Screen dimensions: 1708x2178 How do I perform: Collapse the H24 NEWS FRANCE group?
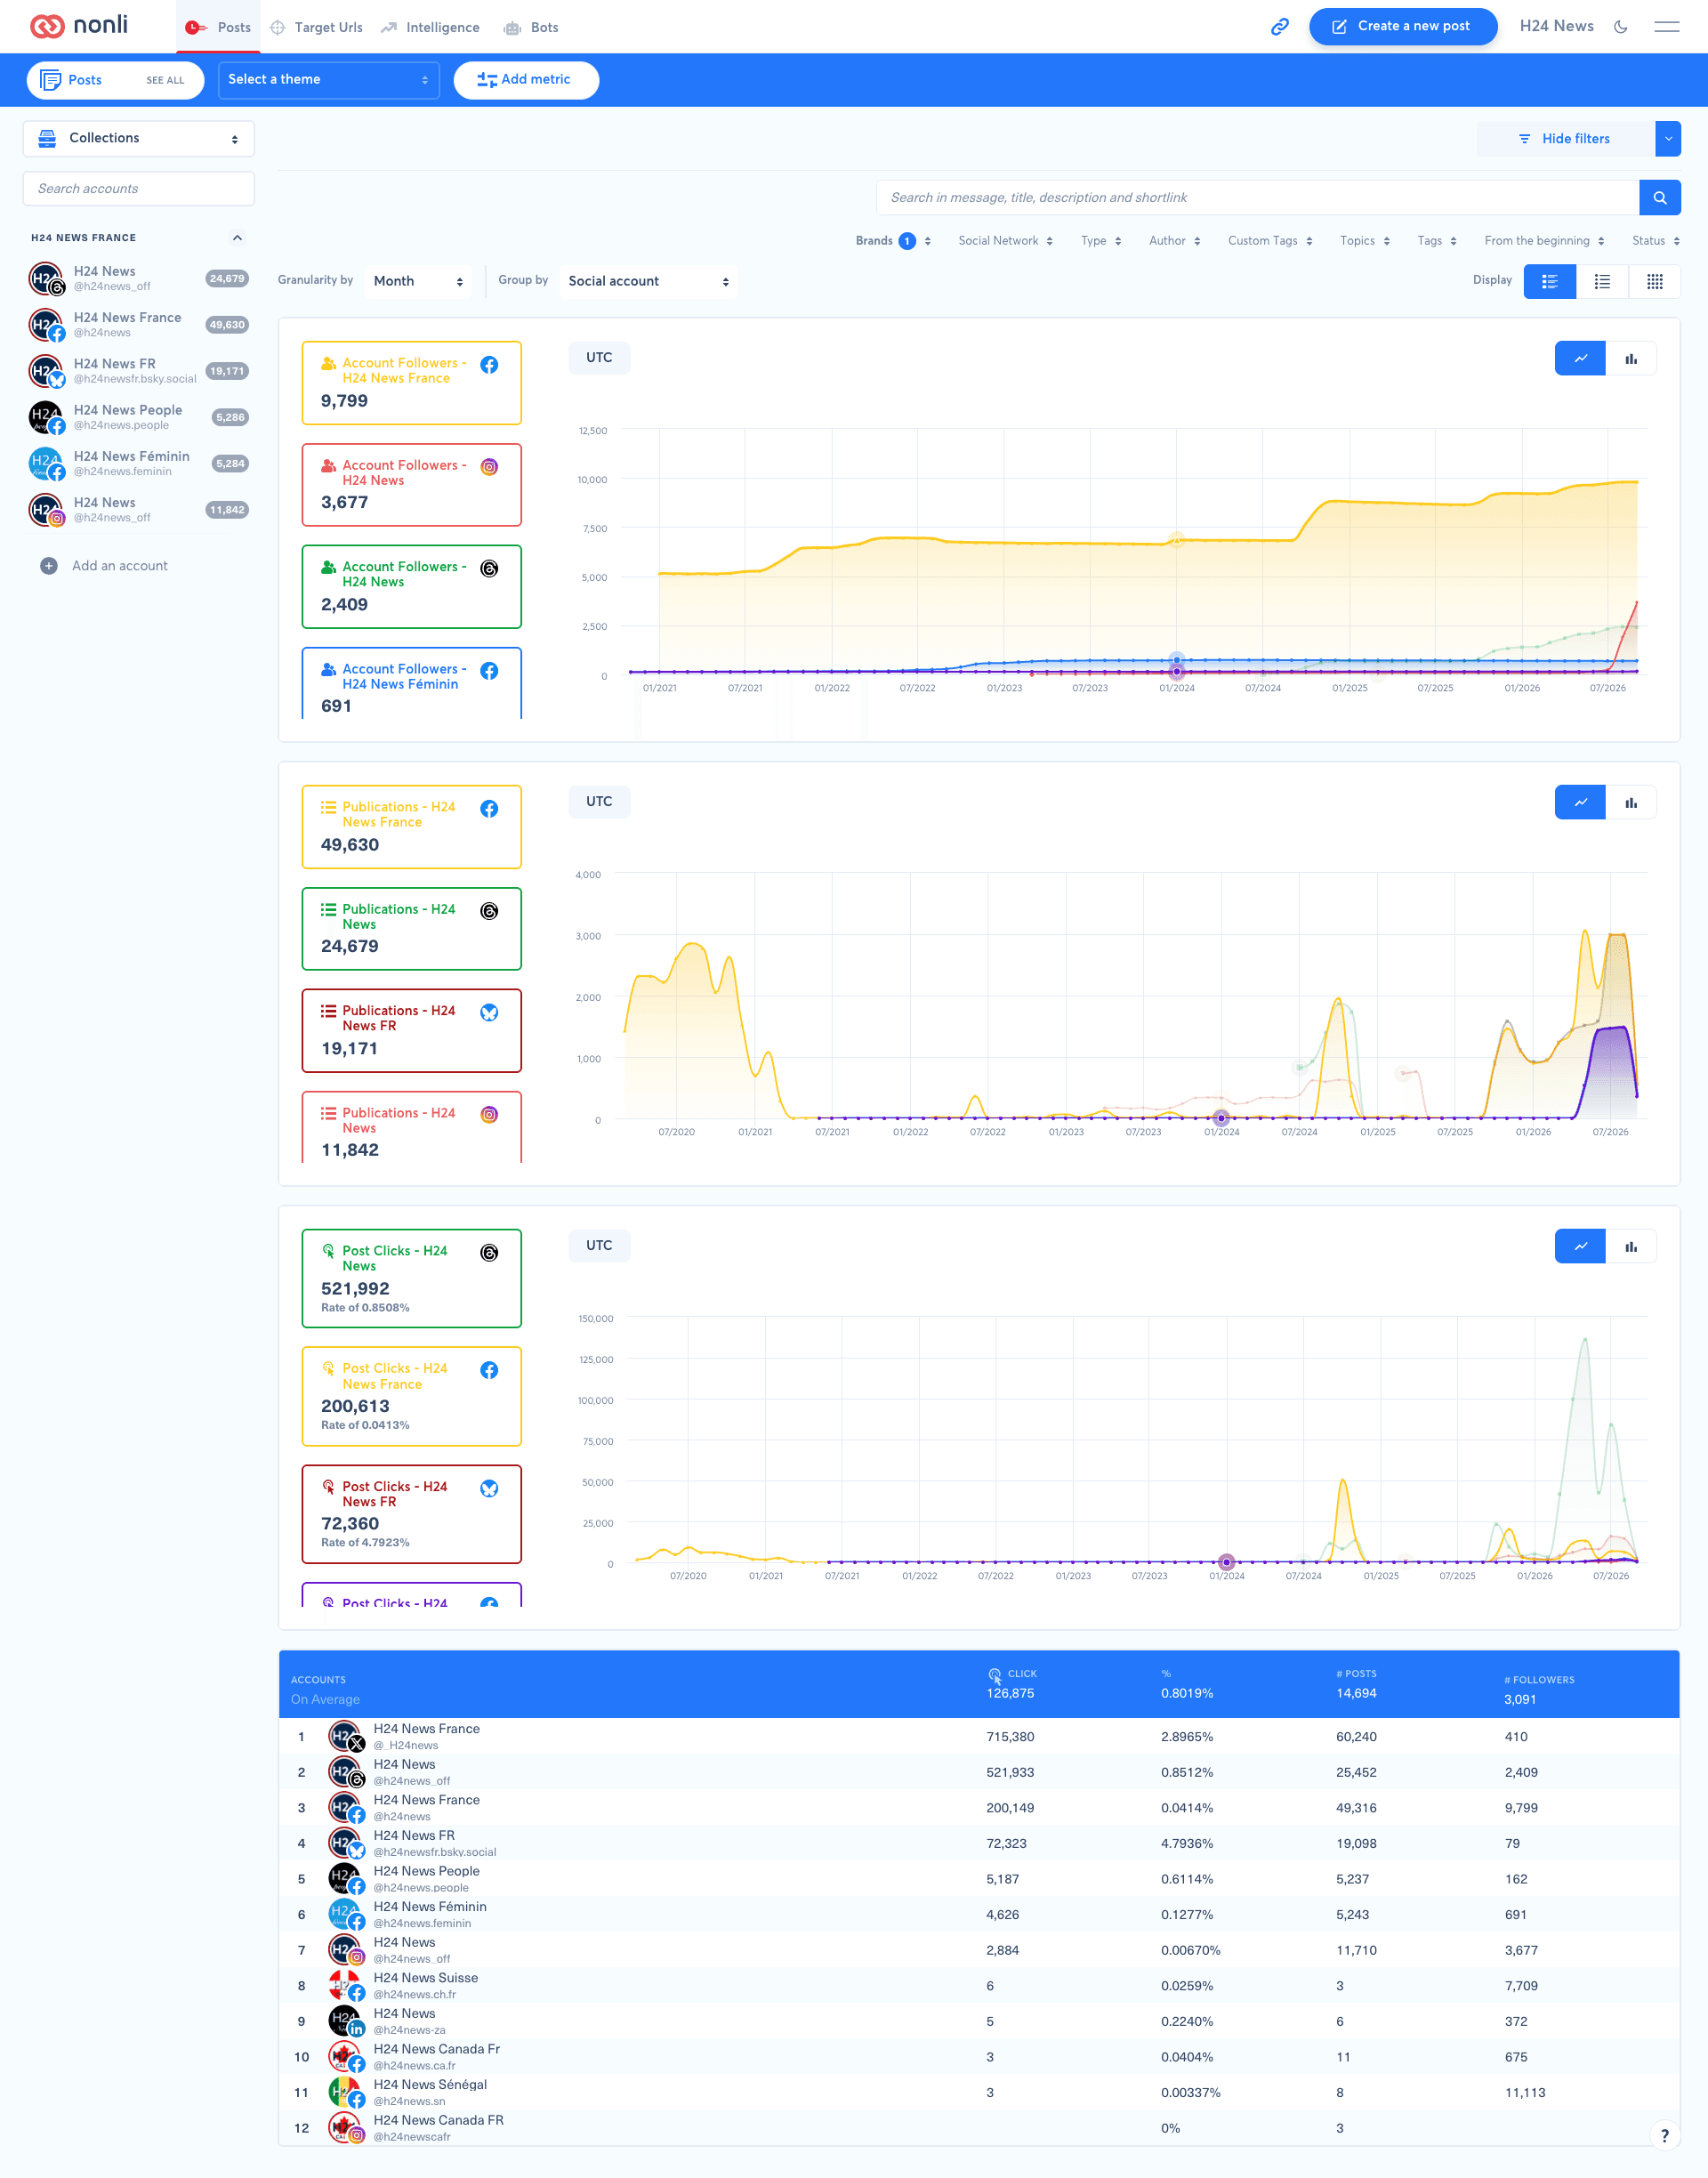[237, 238]
